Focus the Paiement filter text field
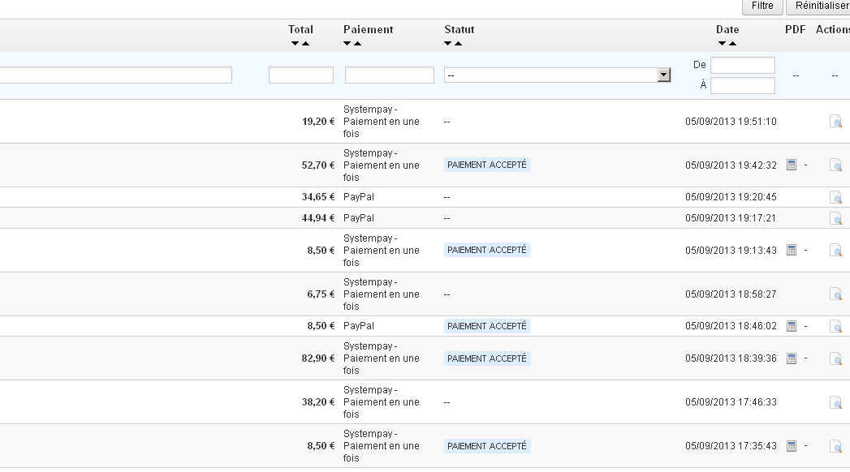 coord(389,75)
